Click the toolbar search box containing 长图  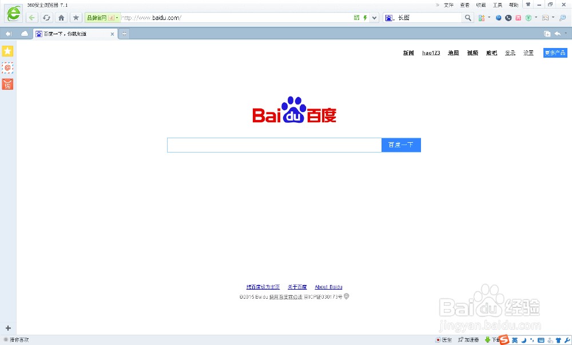click(428, 18)
